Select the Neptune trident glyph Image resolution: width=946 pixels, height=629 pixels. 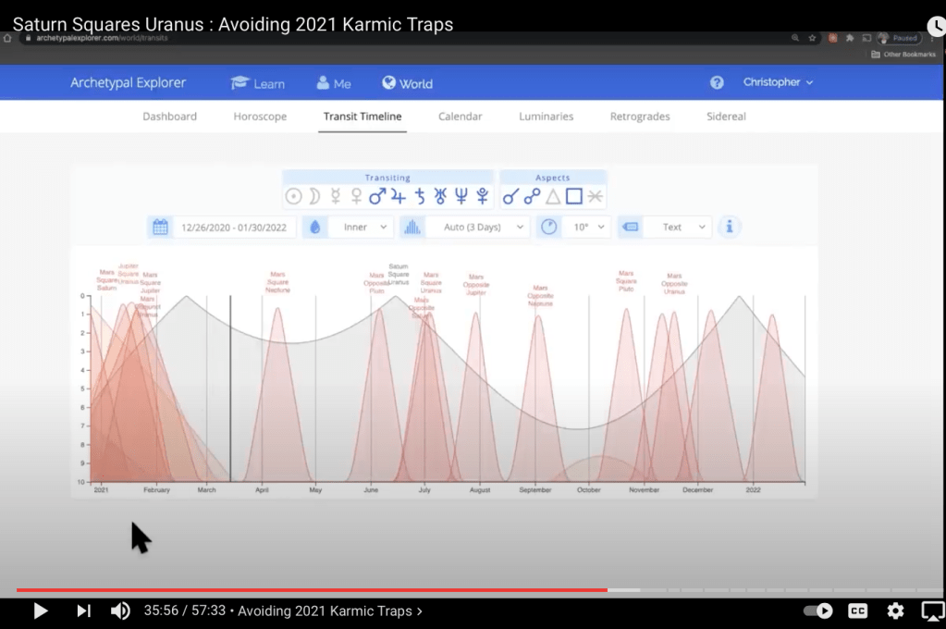(x=461, y=196)
